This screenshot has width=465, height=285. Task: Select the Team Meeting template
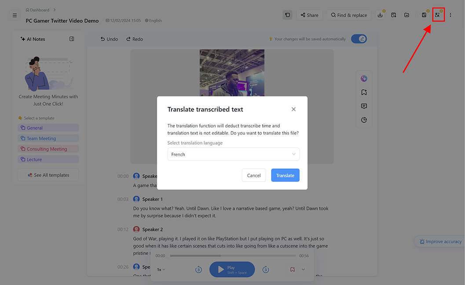pos(48,139)
